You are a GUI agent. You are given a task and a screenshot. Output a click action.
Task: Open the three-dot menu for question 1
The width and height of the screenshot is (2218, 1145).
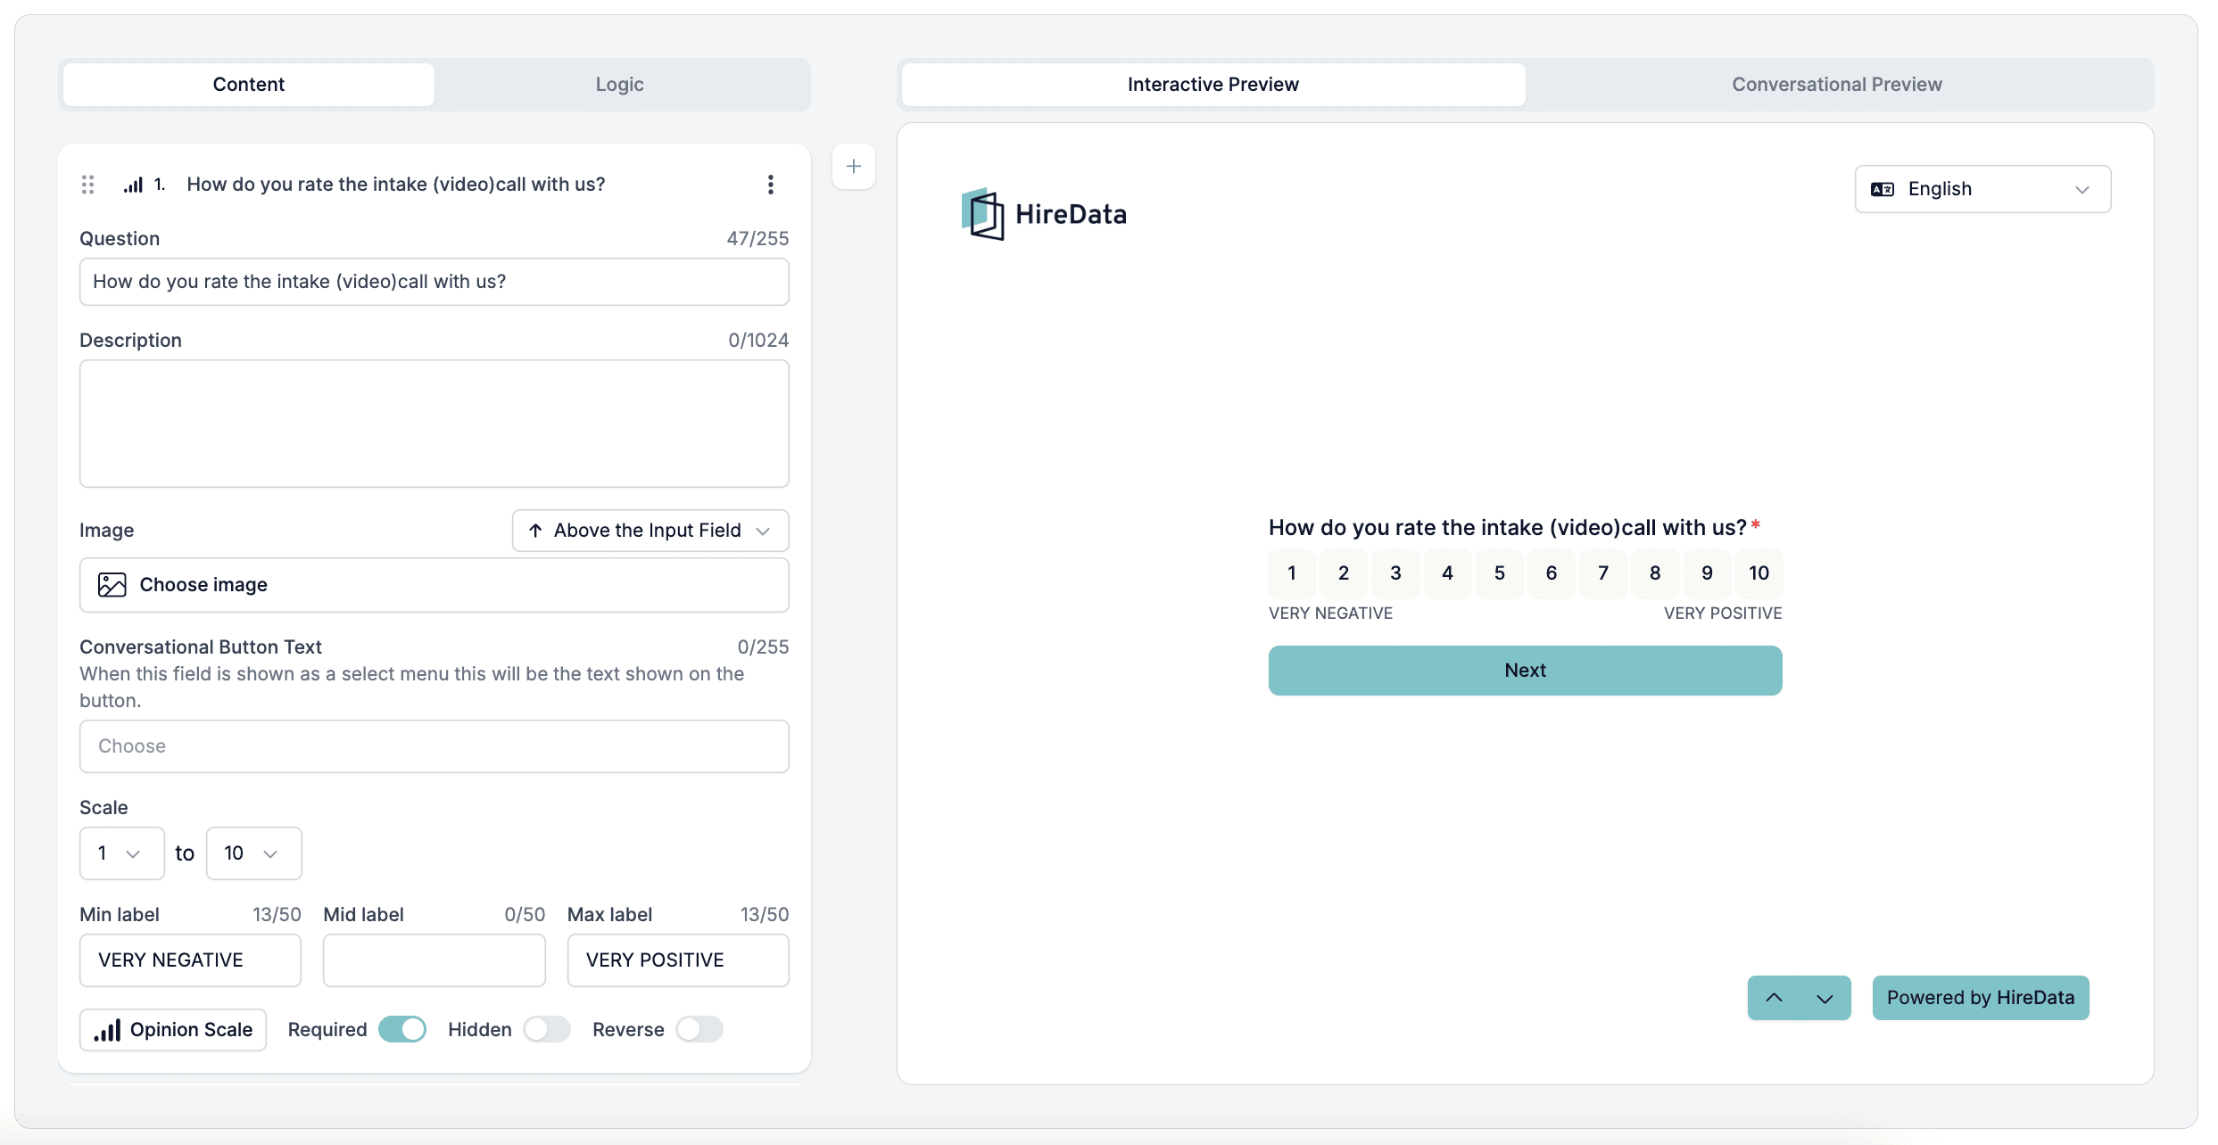click(x=771, y=185)
